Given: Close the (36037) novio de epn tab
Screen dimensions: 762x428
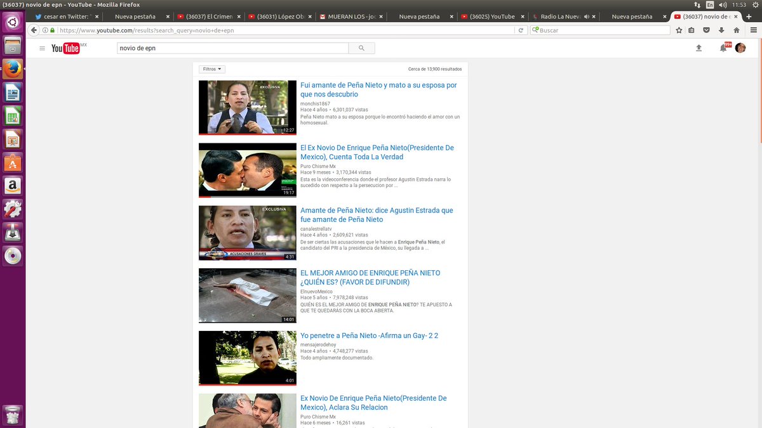Looking at the screenshot, I should click(x=737, y=16).
